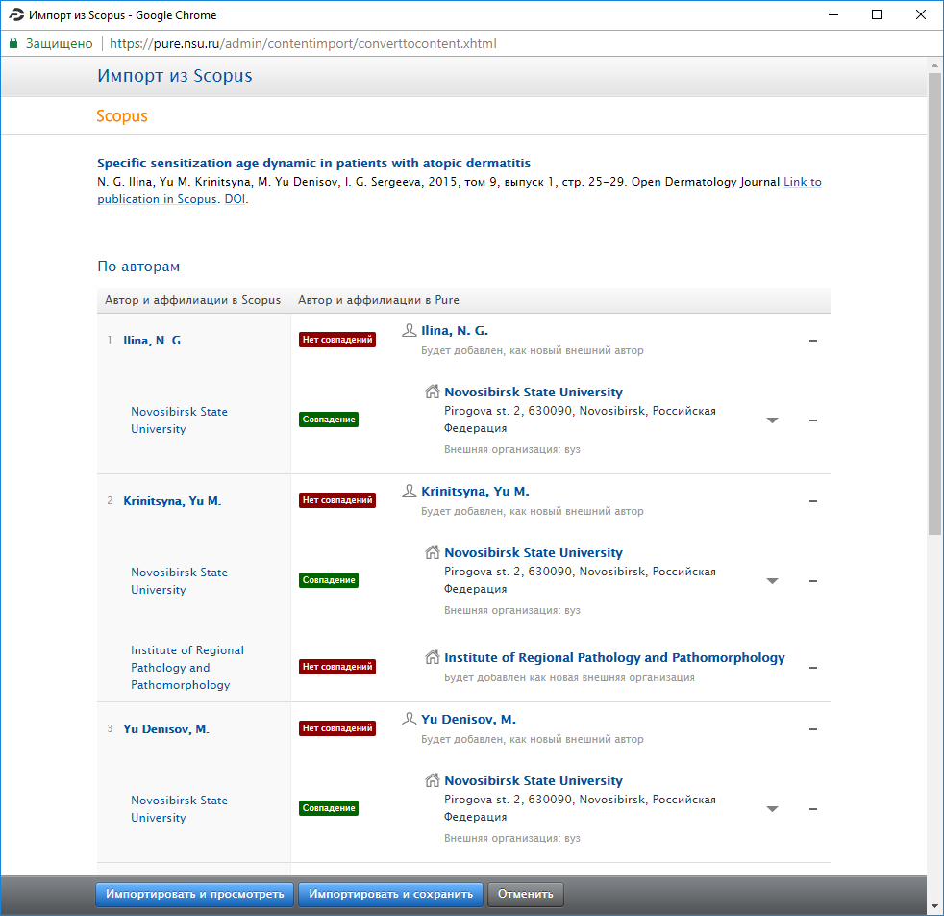
Task: Click the 'Нет совпадений' badge for Krinitsyna, Yu M.
Action: [x=337, y=500]
